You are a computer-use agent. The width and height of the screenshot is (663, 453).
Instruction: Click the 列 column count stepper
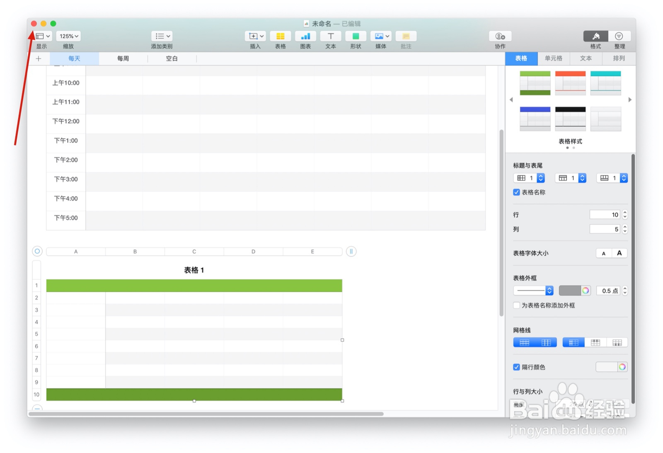coord(625,229)
